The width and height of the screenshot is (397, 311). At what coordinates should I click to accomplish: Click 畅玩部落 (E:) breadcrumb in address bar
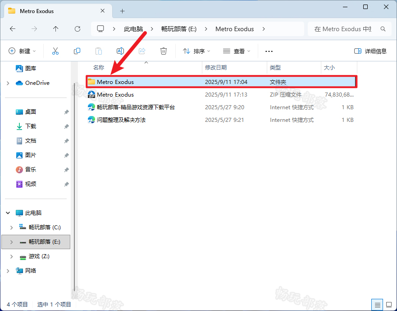click(x=179, y=29)
